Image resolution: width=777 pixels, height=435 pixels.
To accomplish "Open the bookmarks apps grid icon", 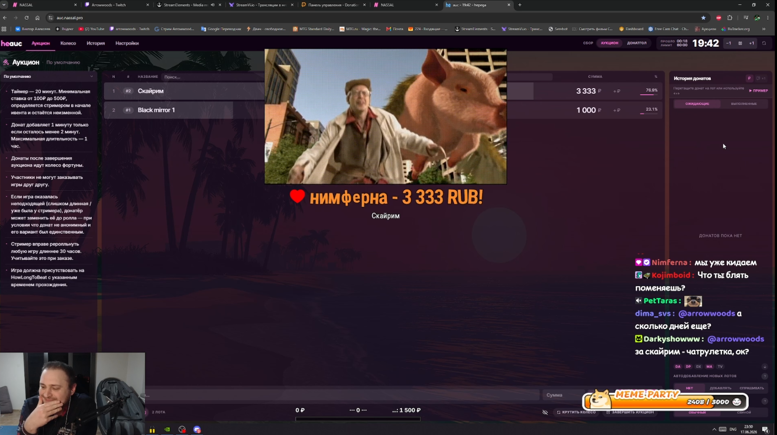I will (x=4, y=29).
